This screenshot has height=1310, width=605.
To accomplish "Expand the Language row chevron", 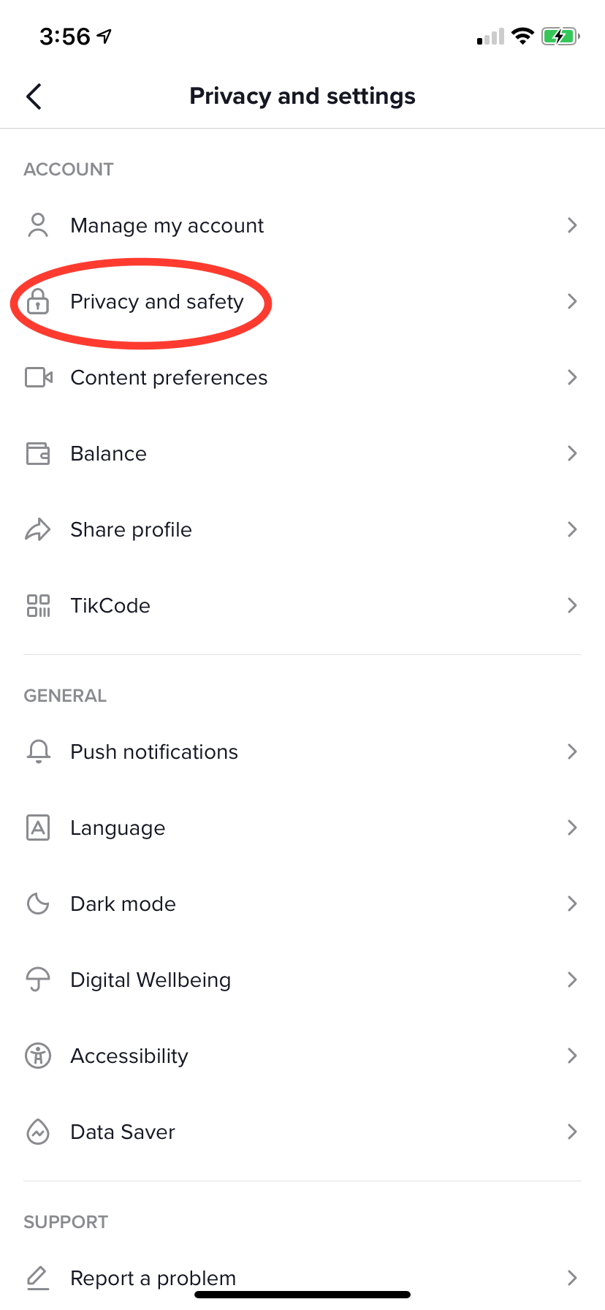I will coord(572,828).
